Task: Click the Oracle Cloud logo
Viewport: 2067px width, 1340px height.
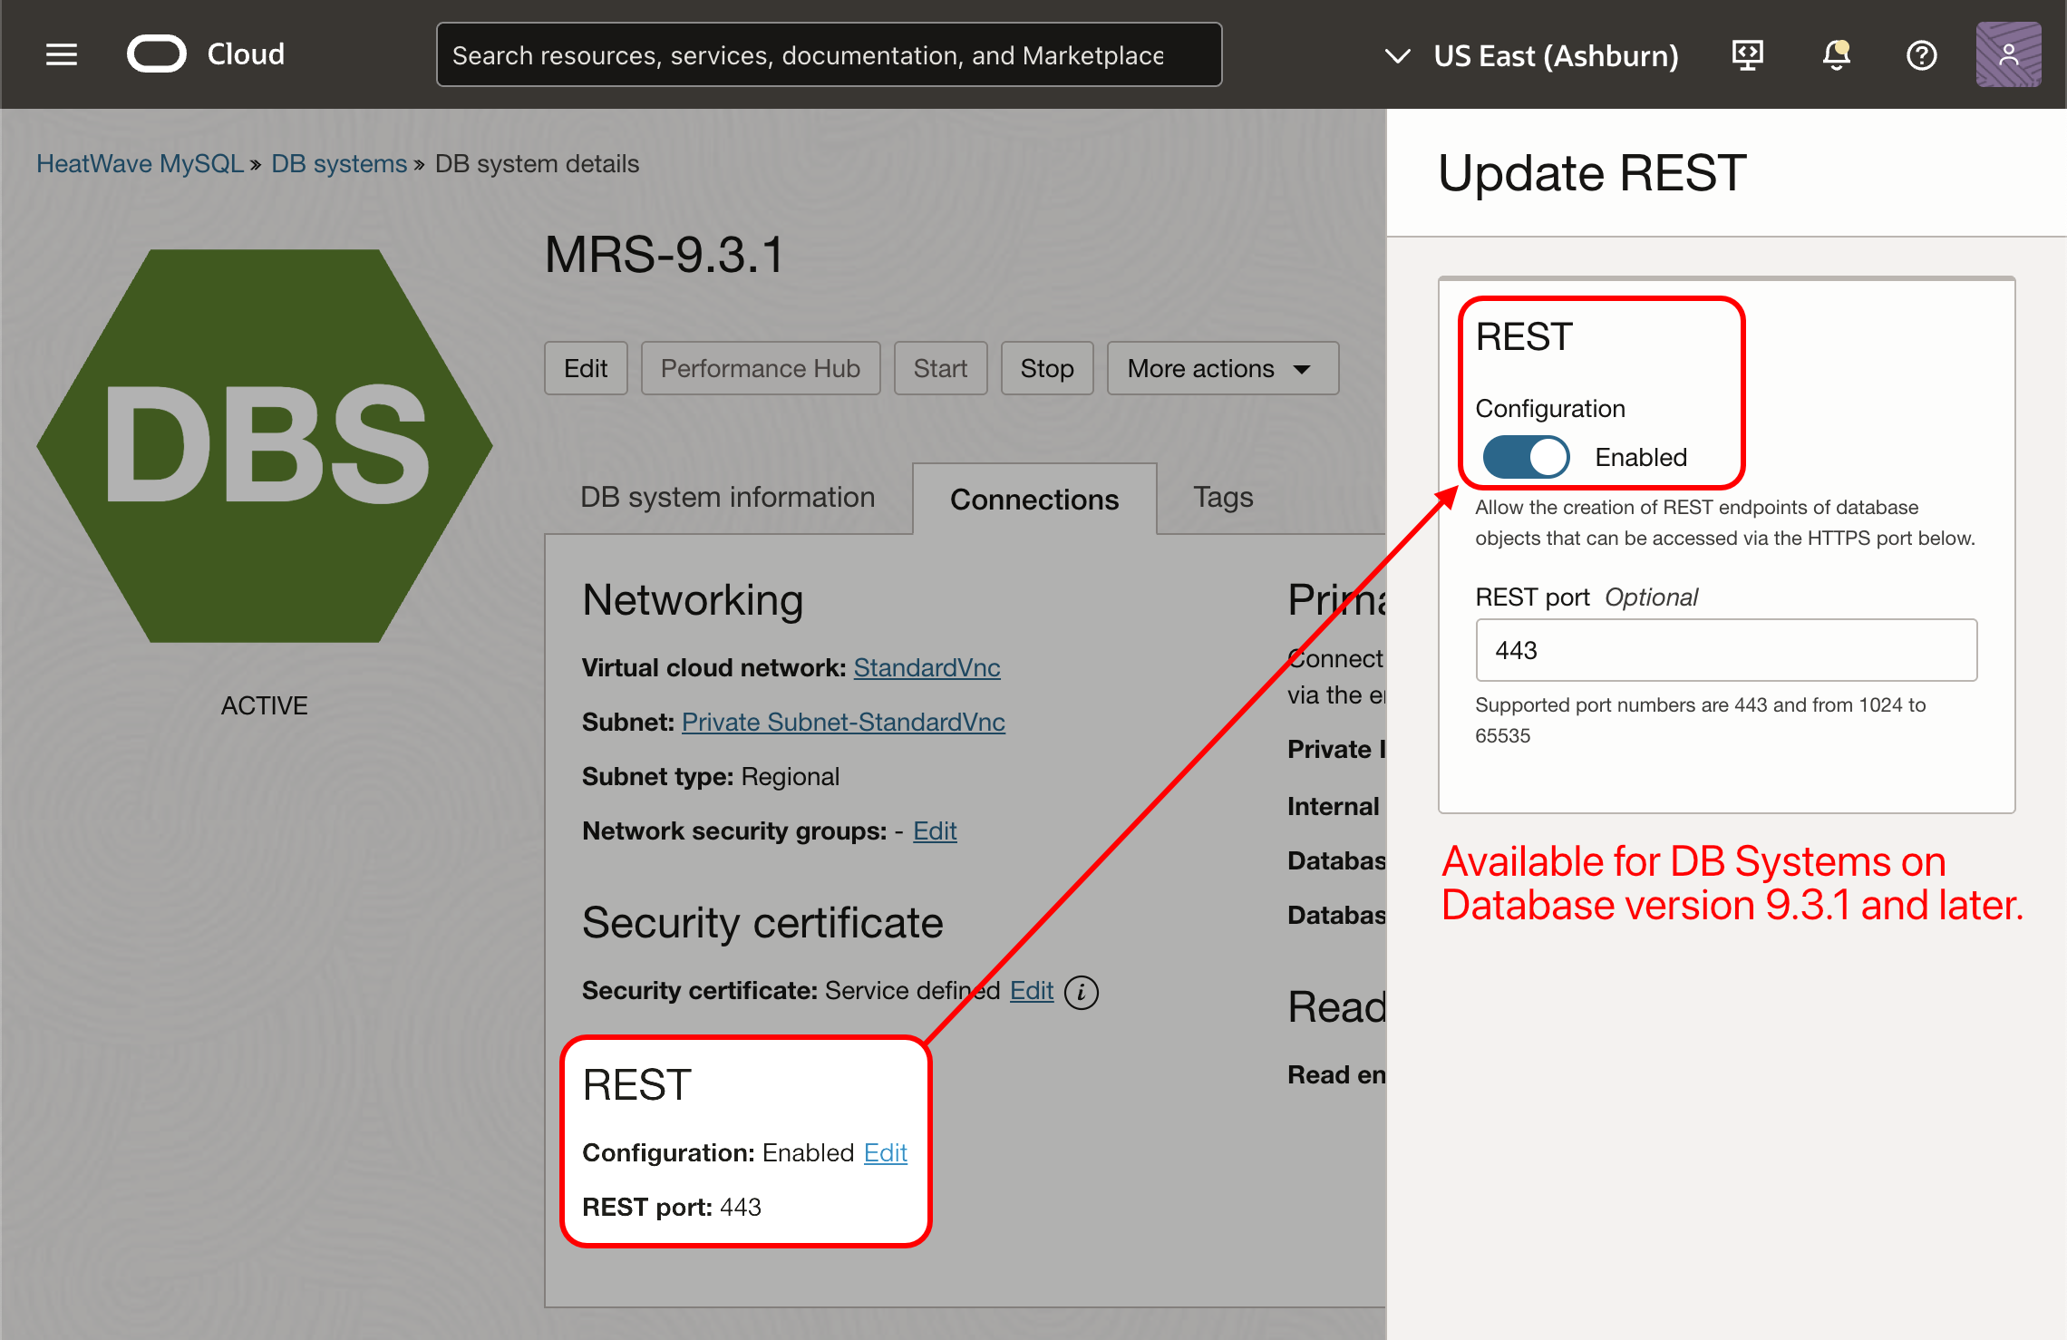Action: tap(156, 54)
